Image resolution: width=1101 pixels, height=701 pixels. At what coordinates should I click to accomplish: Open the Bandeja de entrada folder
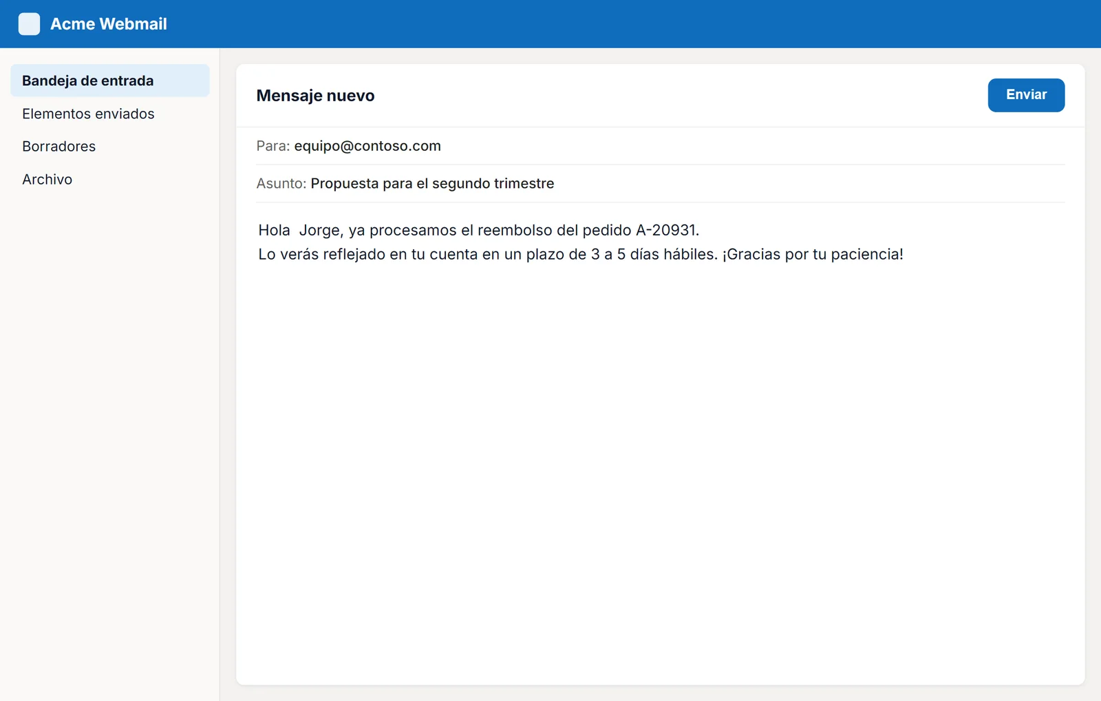(110, 81)
